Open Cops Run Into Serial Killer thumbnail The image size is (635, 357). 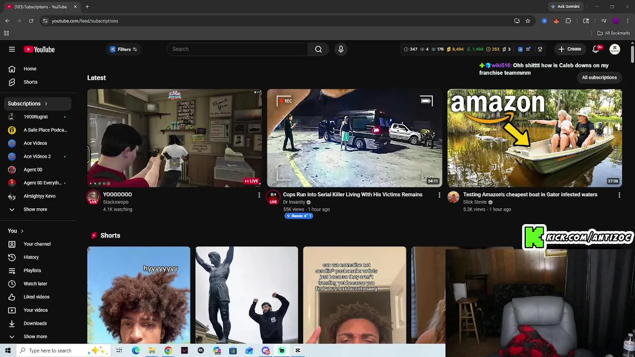pyautogui.click(x=354, y=138)
